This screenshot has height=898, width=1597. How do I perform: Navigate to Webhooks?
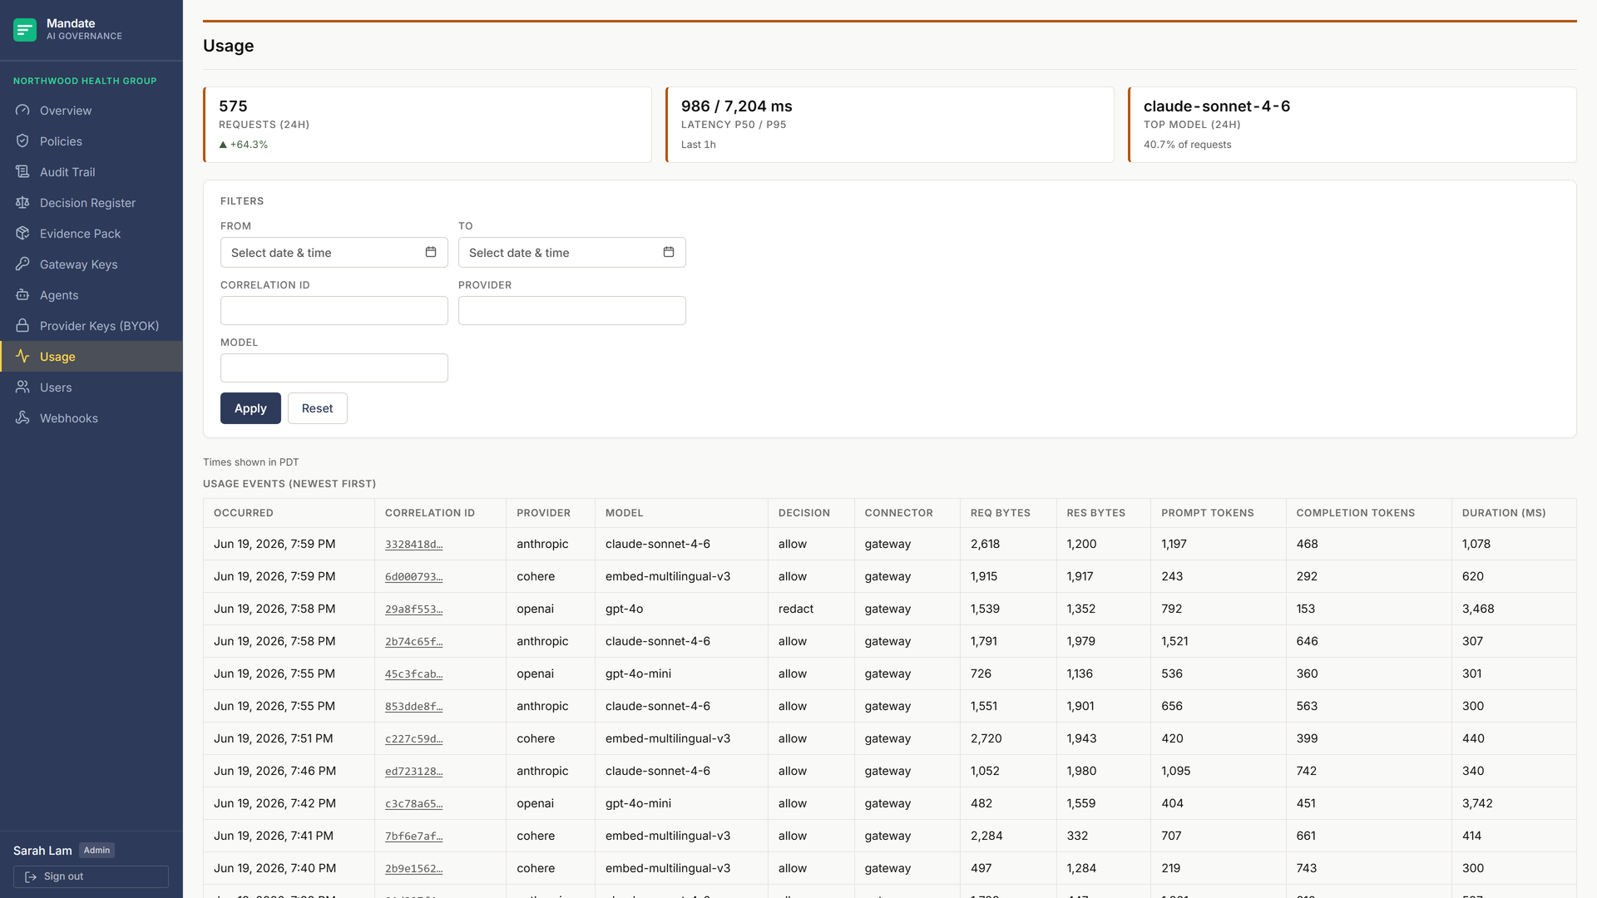91,418
